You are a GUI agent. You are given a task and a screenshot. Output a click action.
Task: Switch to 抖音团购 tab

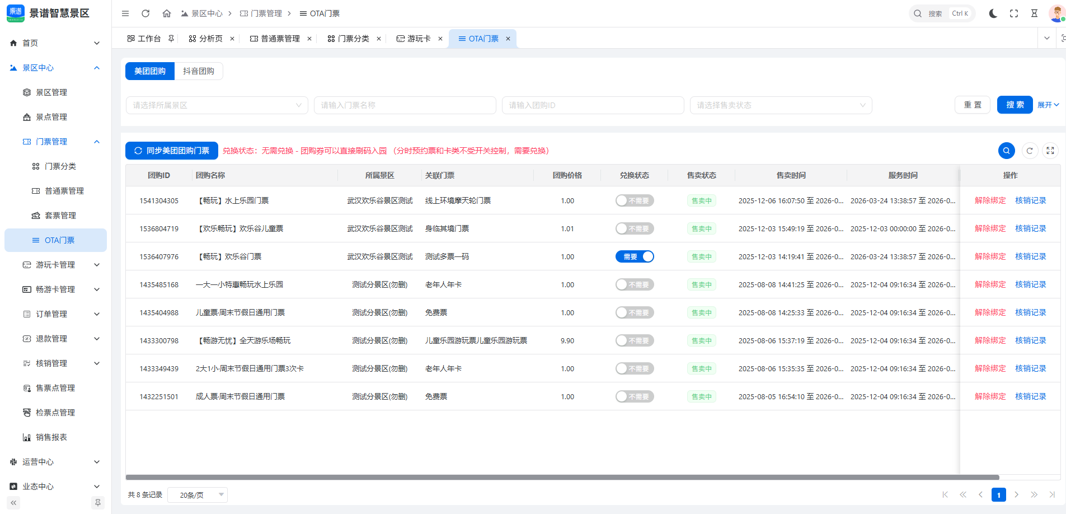point(199,71)
